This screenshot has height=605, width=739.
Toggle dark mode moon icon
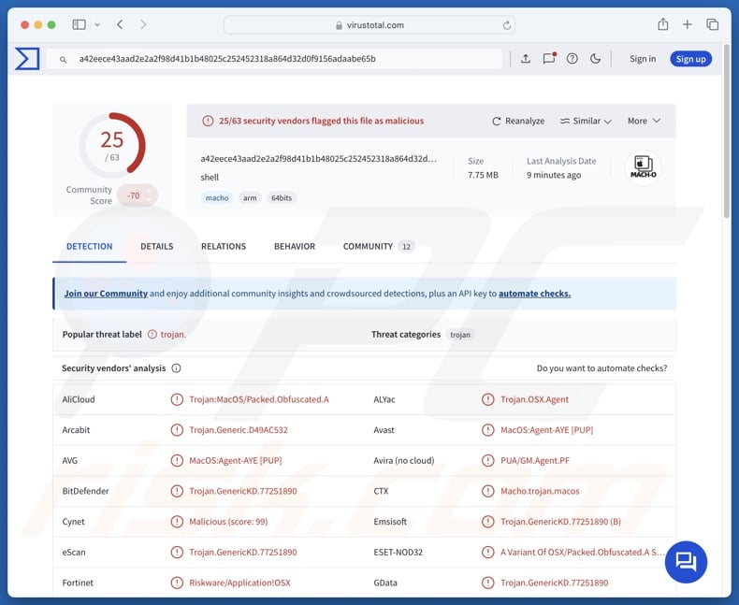(596, 59)
